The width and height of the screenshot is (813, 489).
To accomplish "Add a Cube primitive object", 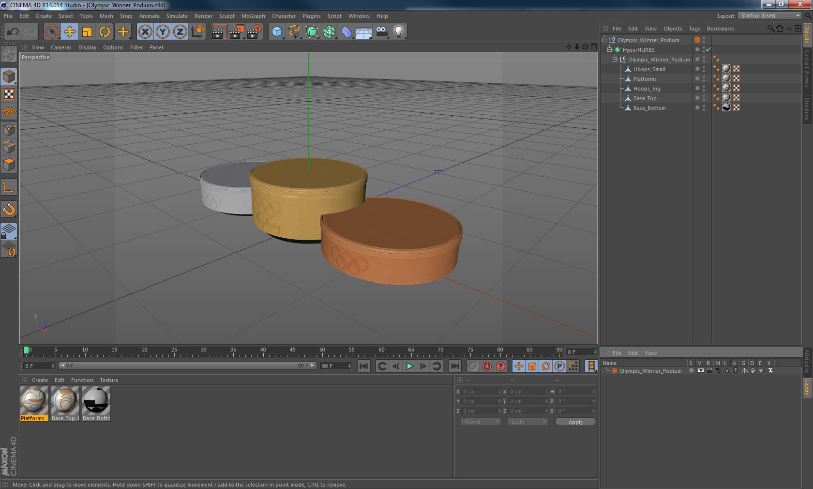I will point(277,32).
